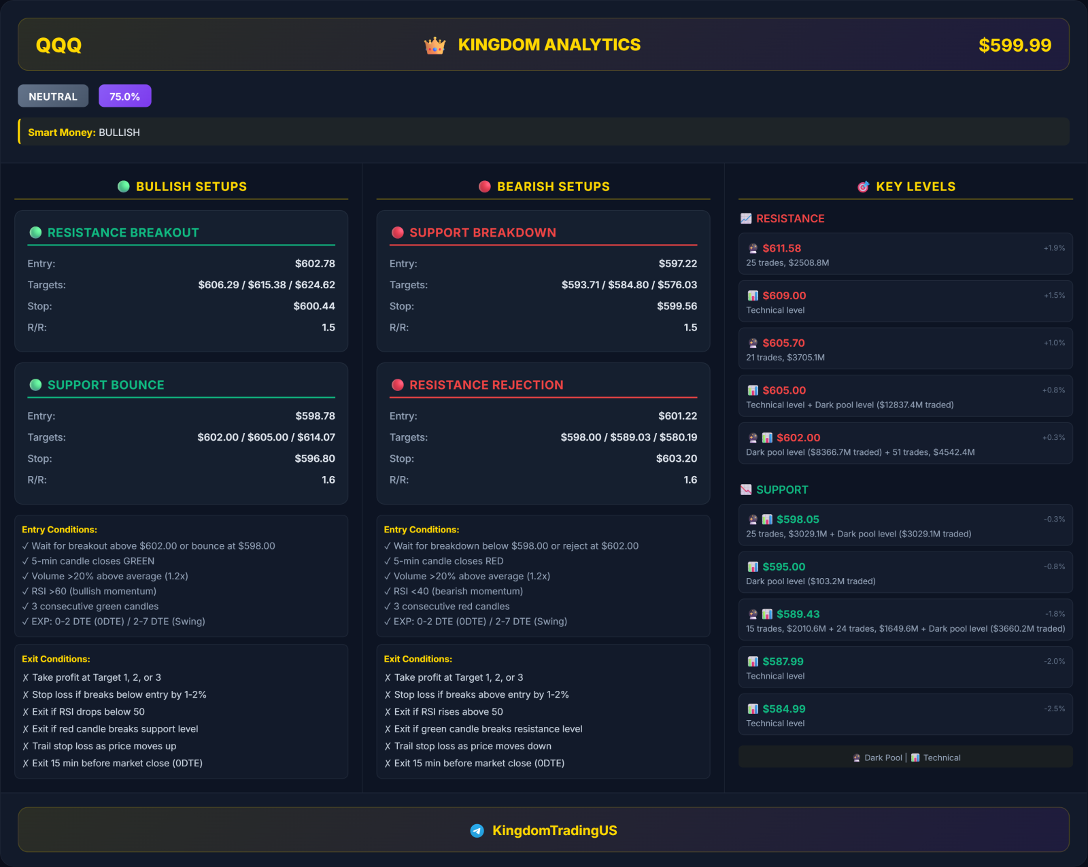
Task: Click the technical icon beside $595.00
Action: tap(753, 567)
